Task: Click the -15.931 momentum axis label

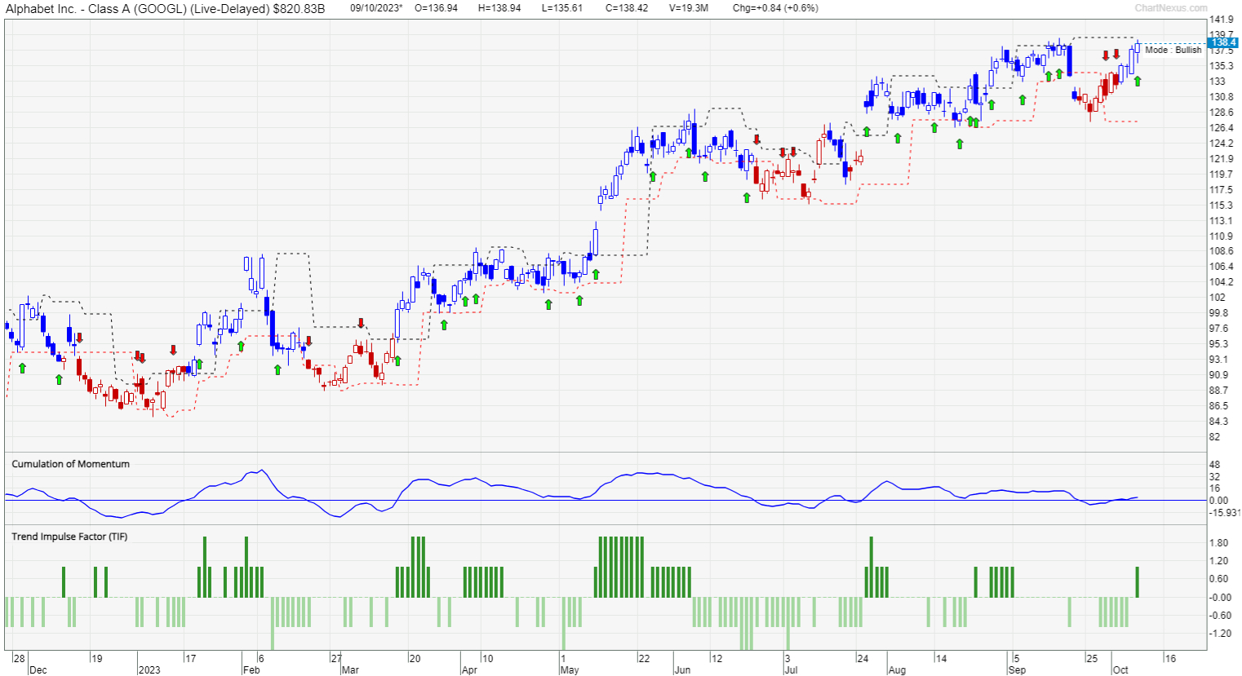Action: click(1225, 513)
